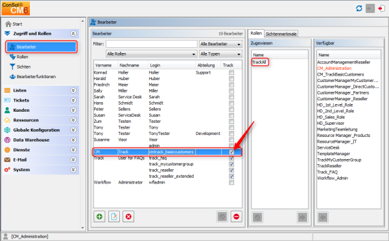Click the edit Bearbeiter pencil button
The width and height of the screenshot is (389, 241).
(114, 217)
